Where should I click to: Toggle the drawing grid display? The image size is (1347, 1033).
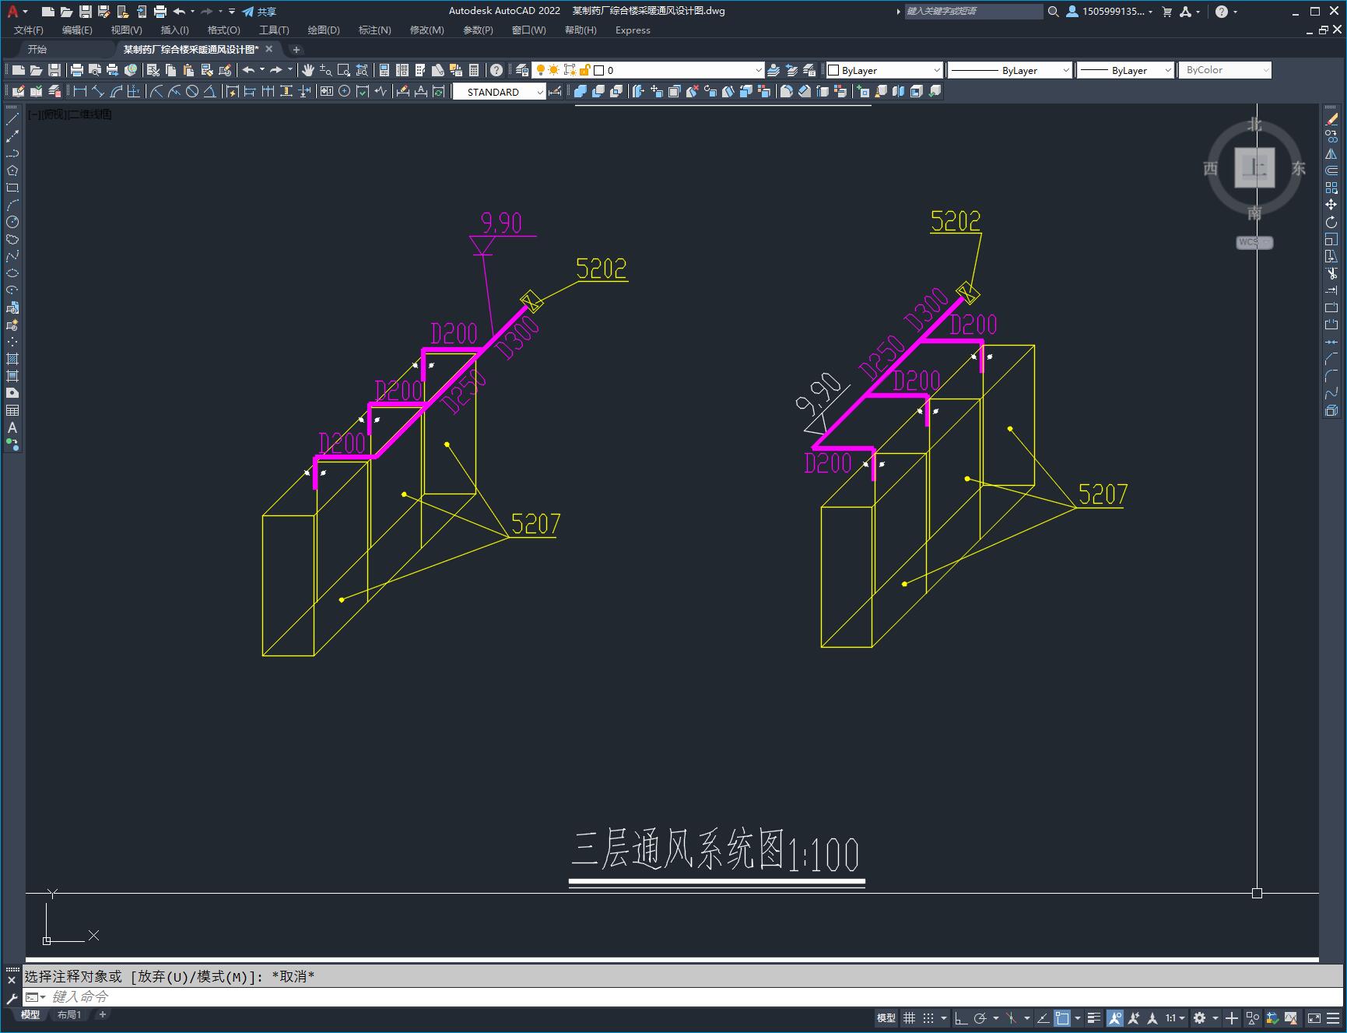909,1017
